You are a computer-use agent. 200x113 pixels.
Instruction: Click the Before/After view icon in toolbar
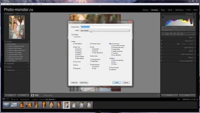(x=37, y=95)
